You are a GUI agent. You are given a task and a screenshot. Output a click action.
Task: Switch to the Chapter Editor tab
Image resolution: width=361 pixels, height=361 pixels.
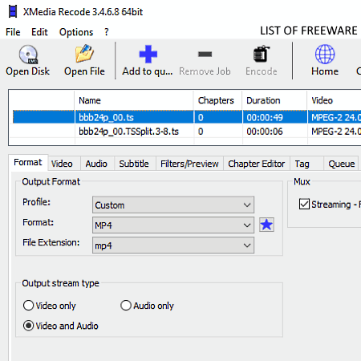point(256,164)
